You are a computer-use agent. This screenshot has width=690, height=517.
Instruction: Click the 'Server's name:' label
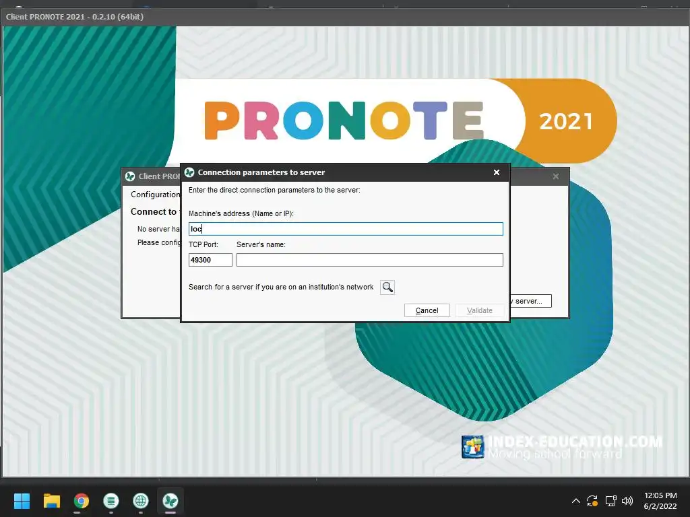261,244
